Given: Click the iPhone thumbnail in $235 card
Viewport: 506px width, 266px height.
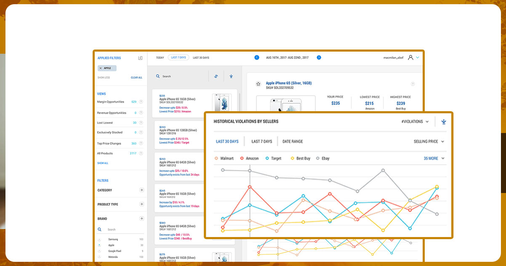Looking at the screenshot, I should (x=221, y=103).
